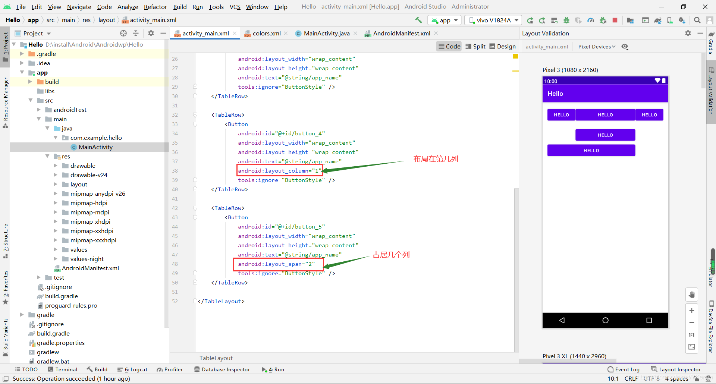Click the Run Anything icon

tap(646, 20)
